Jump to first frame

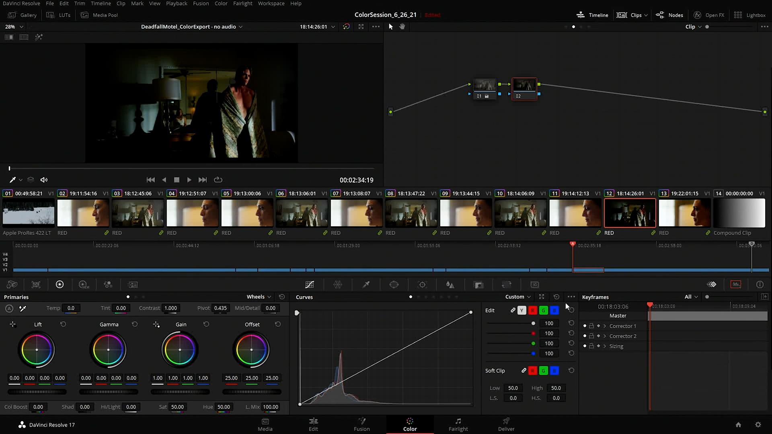[x=151, y=180]
